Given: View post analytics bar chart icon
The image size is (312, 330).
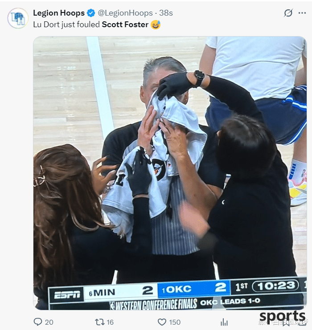Looking at the screenshot, I should point(224,322).
